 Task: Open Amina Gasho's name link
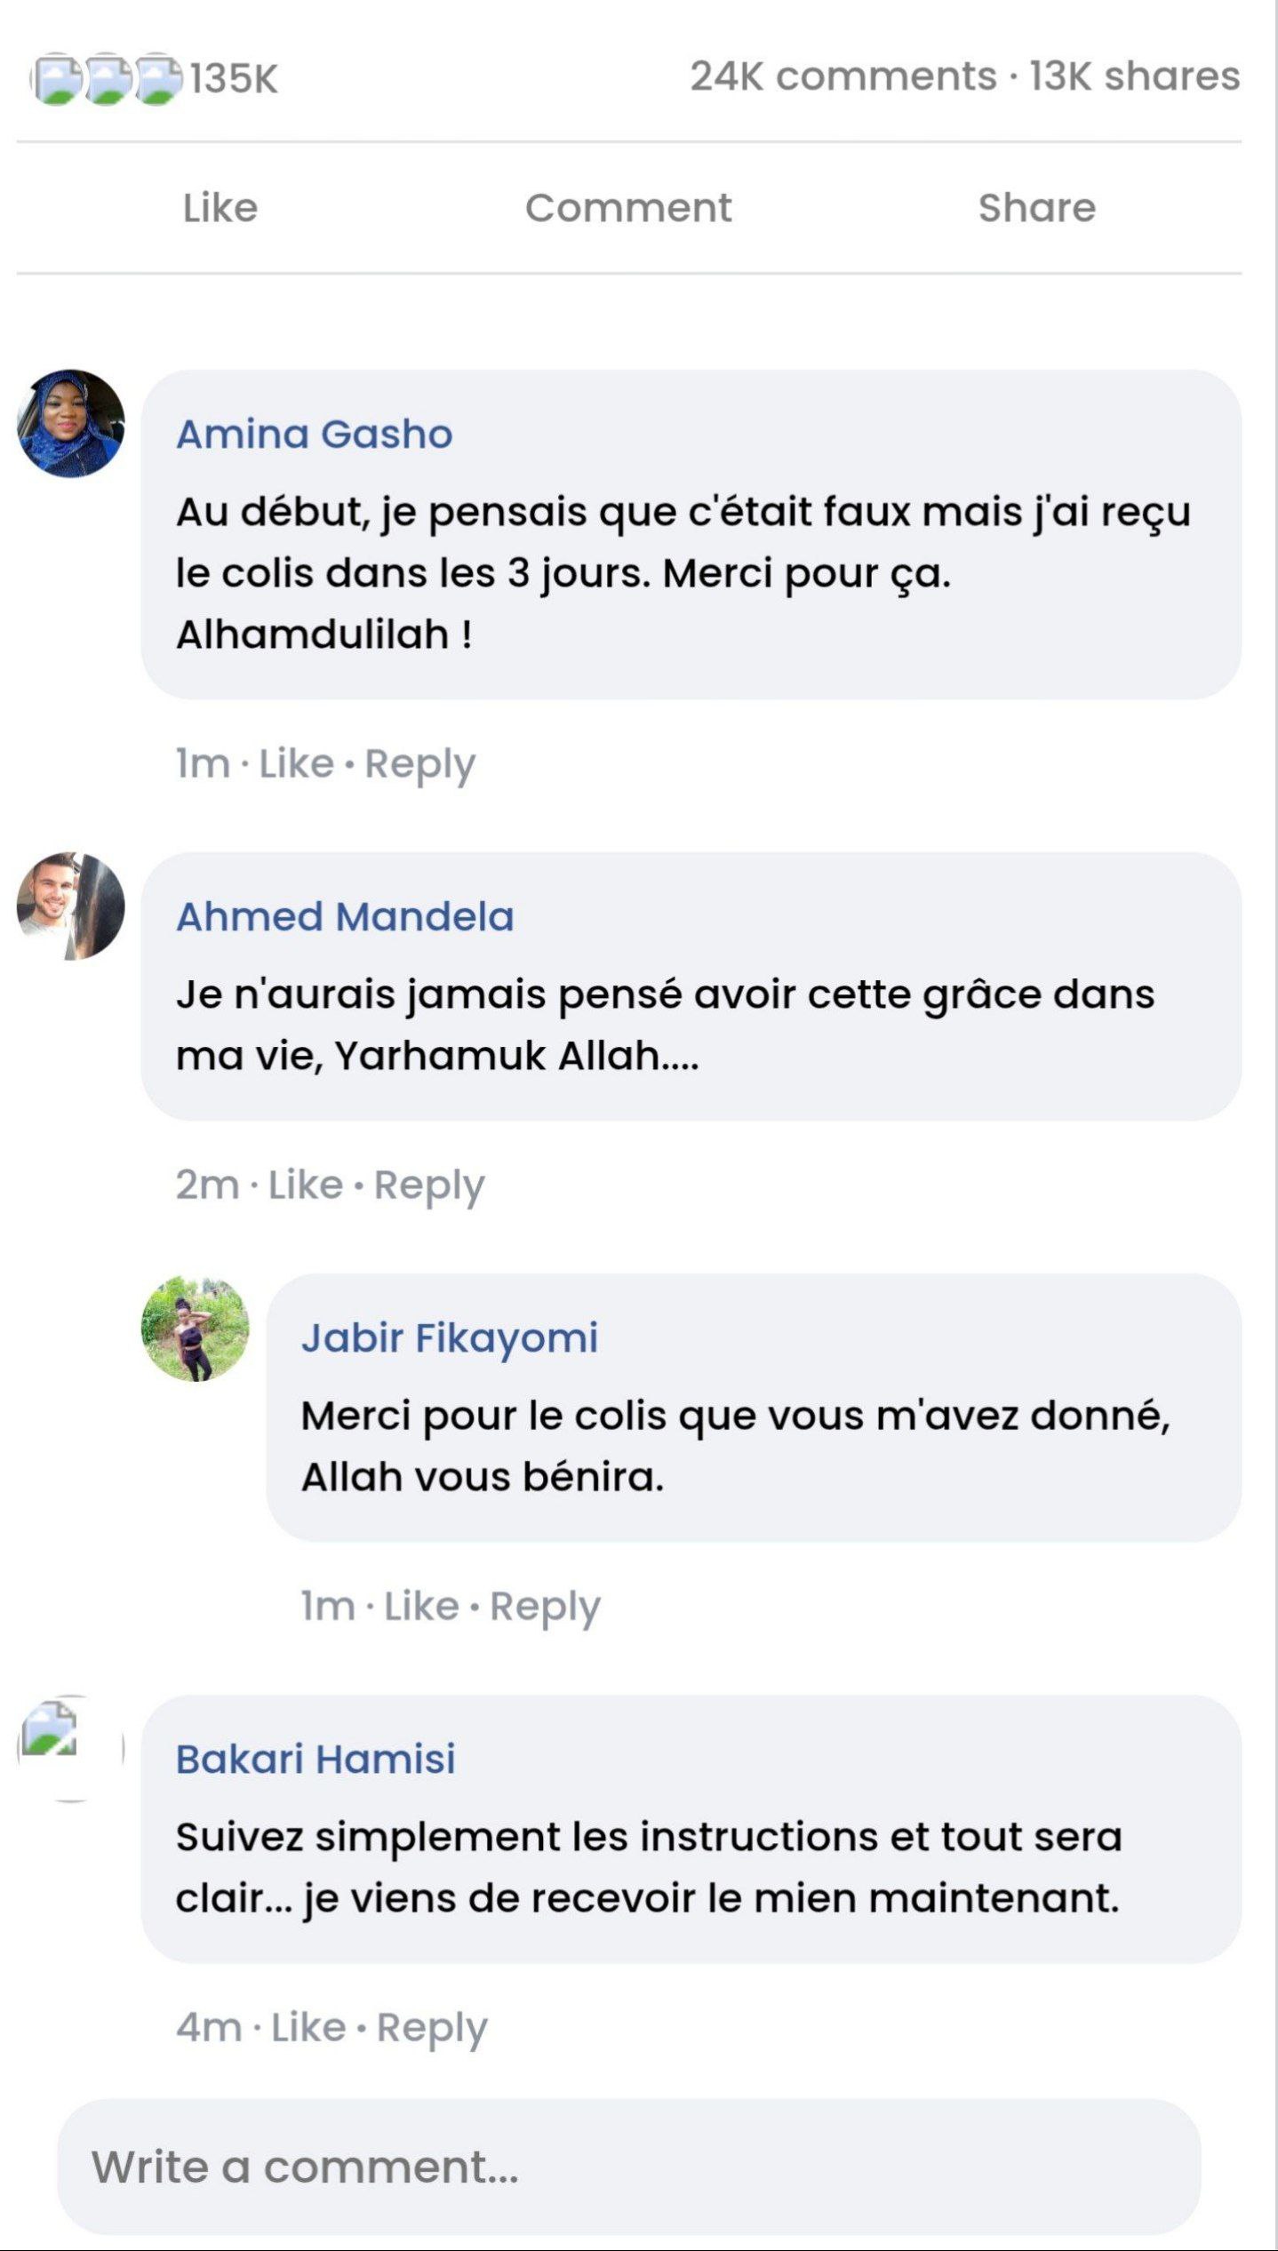315,435
